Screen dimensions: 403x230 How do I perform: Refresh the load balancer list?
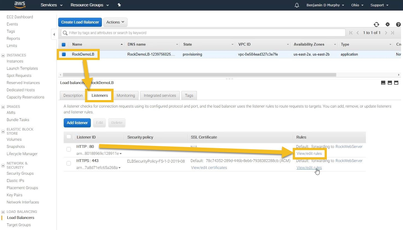point(376,24)
